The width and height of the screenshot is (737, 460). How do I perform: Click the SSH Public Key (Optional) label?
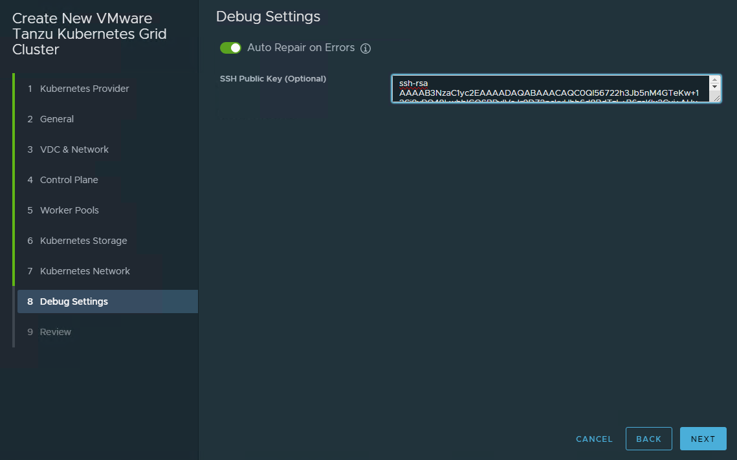273,79
